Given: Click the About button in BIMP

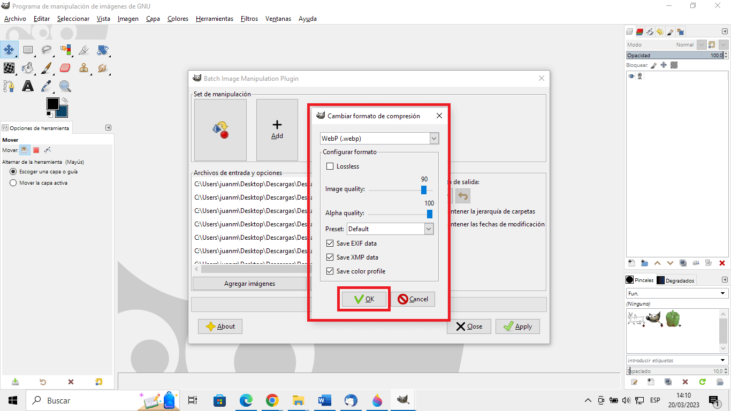Looking at the screenshot, I should (x=220, y=326).
